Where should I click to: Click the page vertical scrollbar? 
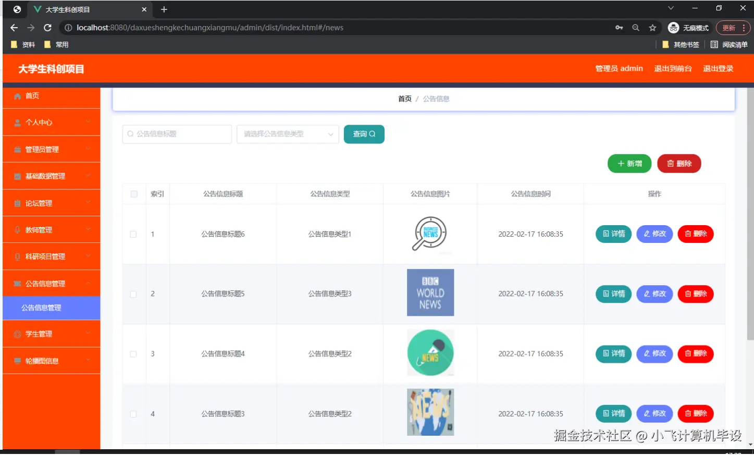pos(750,214)
